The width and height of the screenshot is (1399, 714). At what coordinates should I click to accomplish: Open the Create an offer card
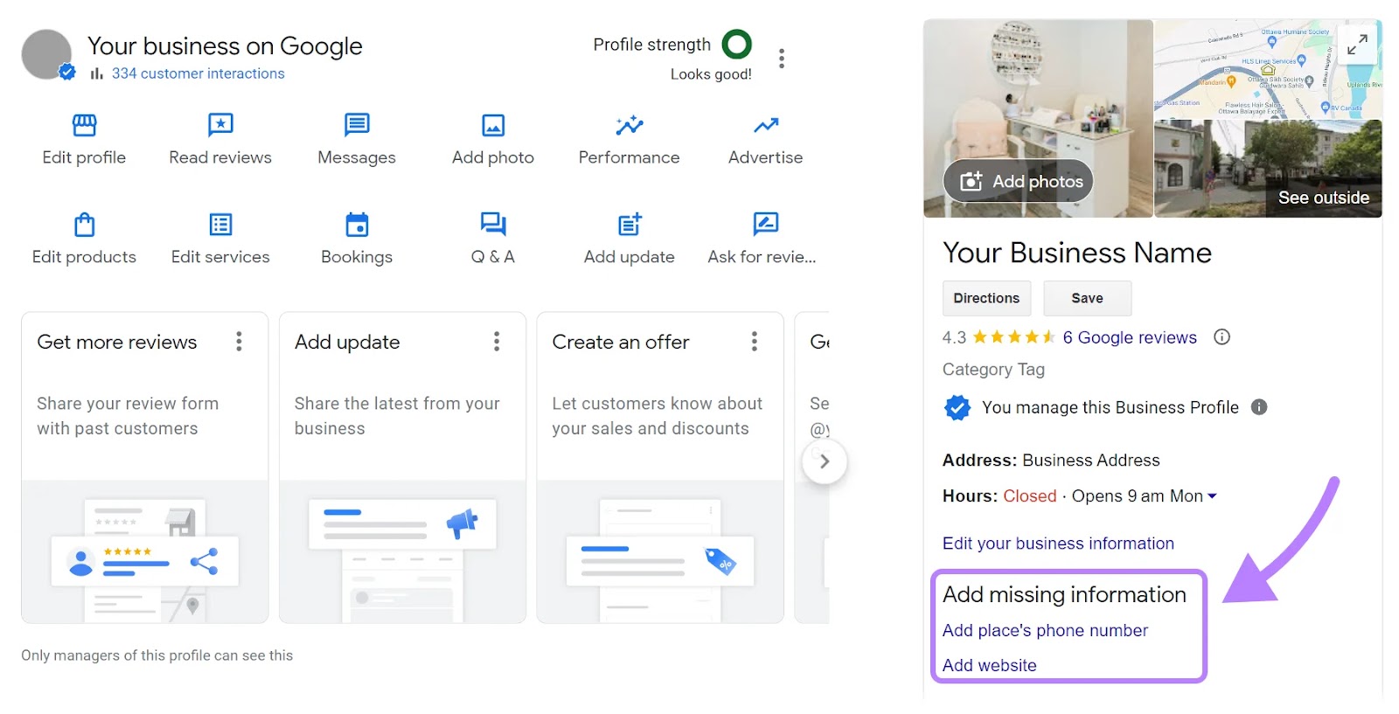pyautogui.click(x=660, y=468)
